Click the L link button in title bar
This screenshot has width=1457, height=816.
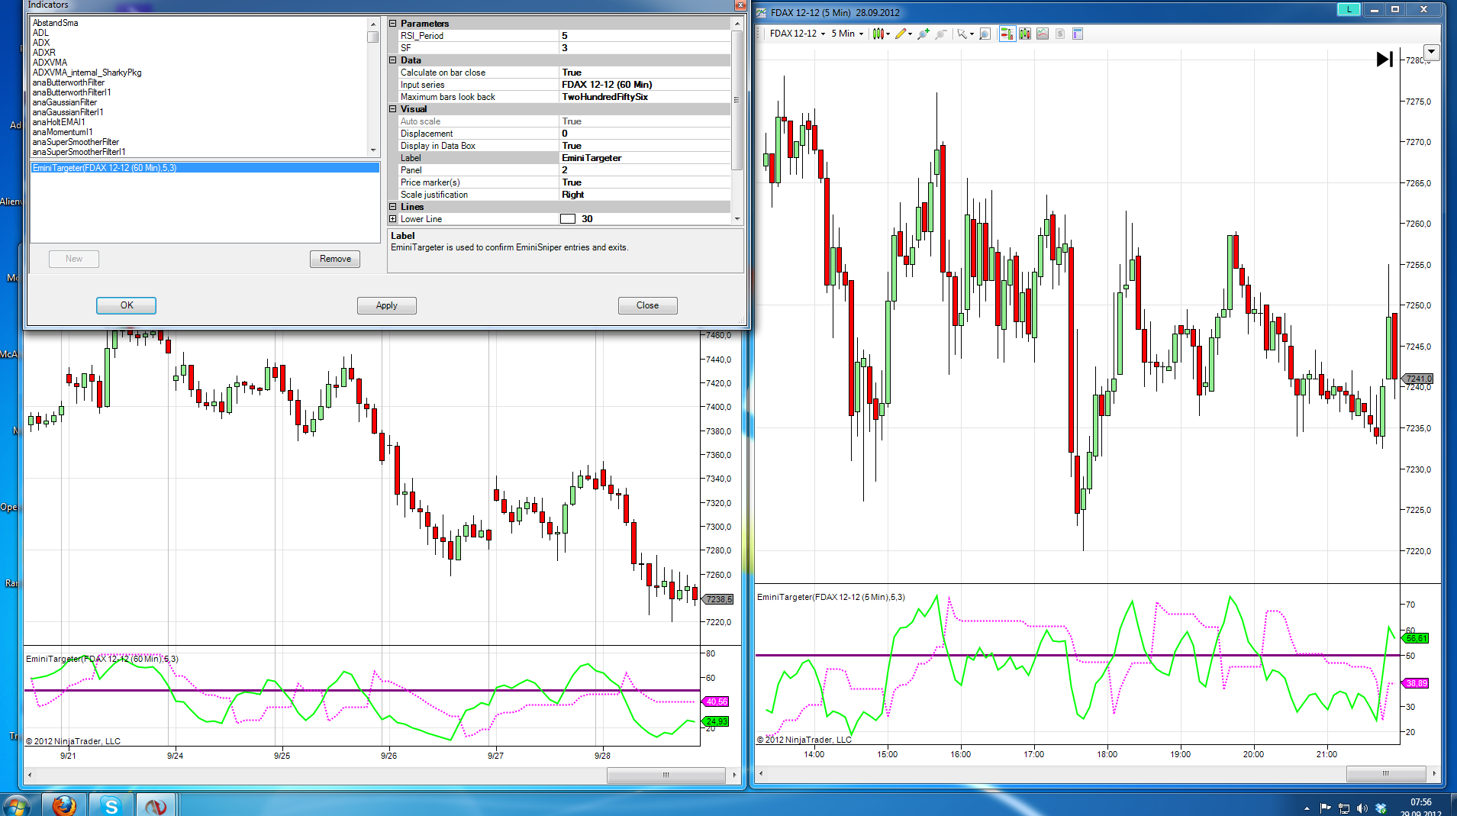coord(1349,10)
